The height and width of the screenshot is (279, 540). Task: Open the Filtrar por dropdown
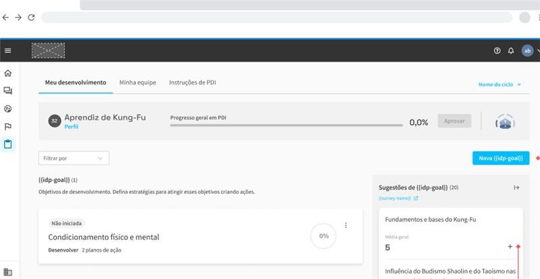74,158
